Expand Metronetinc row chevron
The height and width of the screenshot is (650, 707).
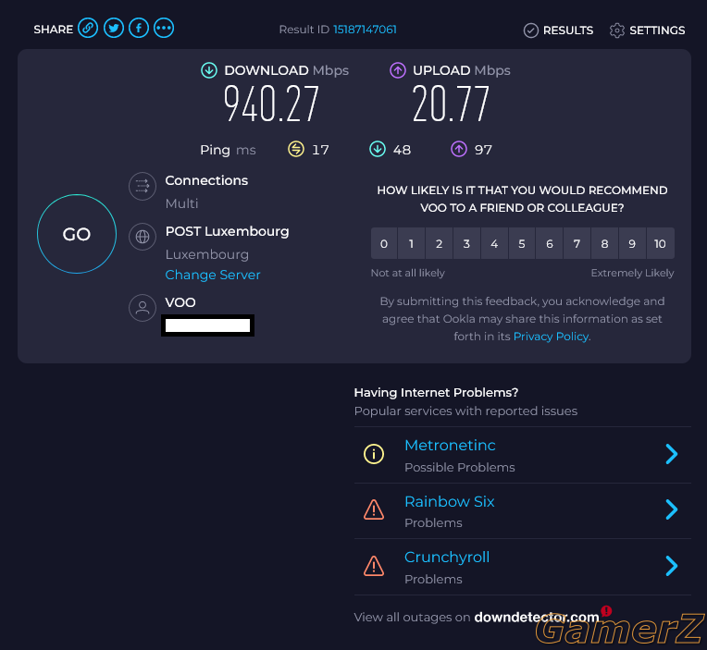pos(672,454)
